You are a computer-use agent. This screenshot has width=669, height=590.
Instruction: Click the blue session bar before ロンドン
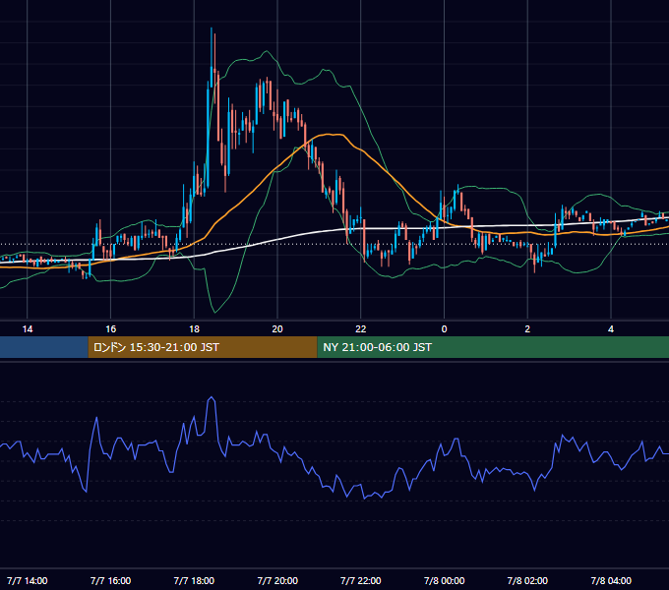coord(44,347)
